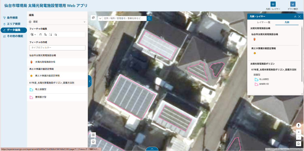Click the sidebar エリア検索 icon
304x151 pixels.
point(4,24)
